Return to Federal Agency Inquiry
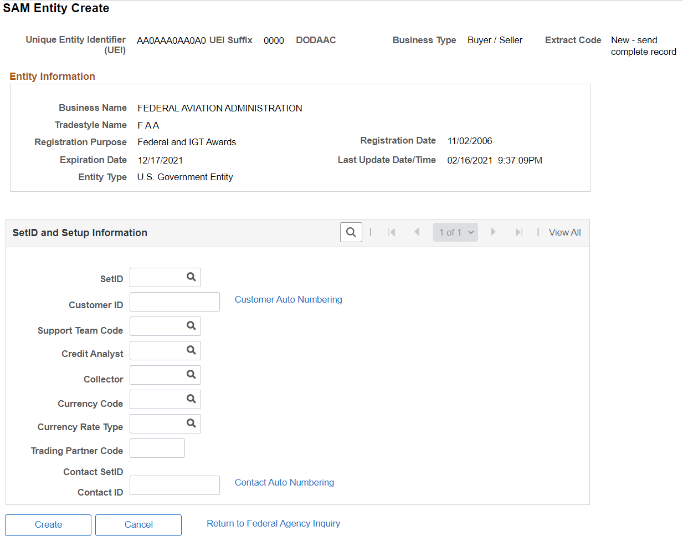Viewport: 683px width, 541px height. coord(273,523)
